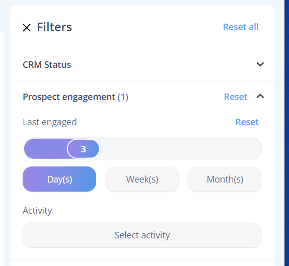Click the Activity field label
This screenshot has height=266, width=289.
click(x=37, y=210)
